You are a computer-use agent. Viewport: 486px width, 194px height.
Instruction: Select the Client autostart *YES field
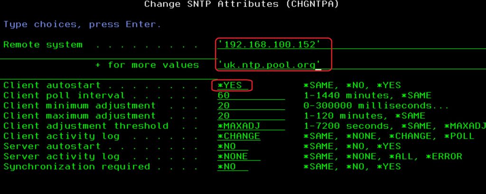(x=230, y=86)
